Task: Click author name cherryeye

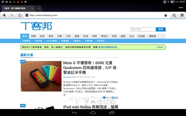Action: tap(67, 77)
